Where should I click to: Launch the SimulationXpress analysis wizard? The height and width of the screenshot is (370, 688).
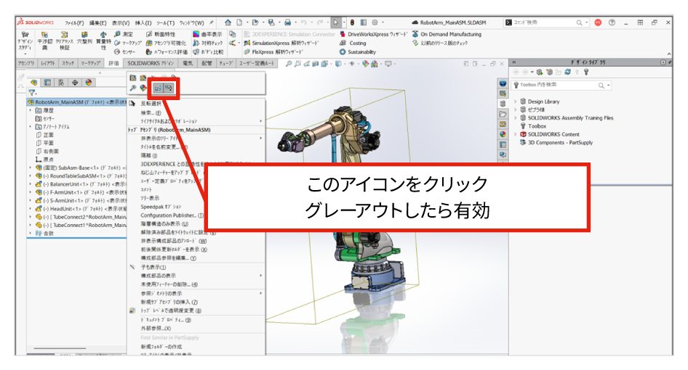pyautogui.click(x=247, y=43)
